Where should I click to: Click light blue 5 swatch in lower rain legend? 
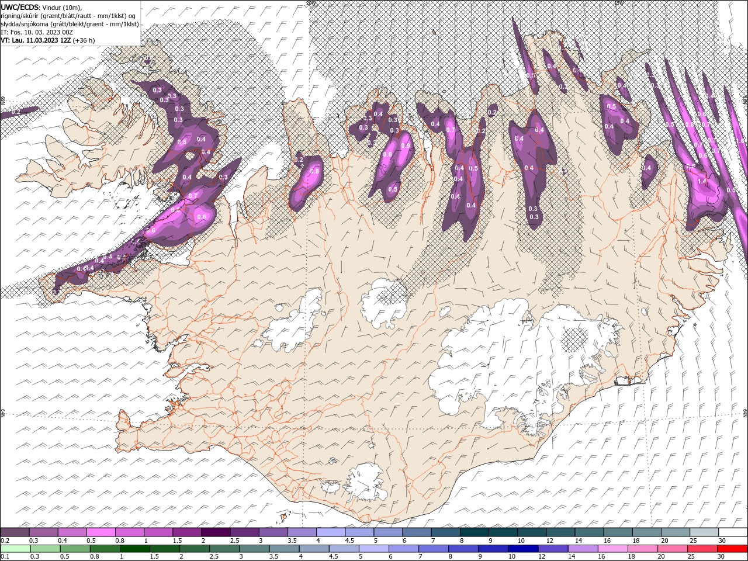(x=373, y=549)
